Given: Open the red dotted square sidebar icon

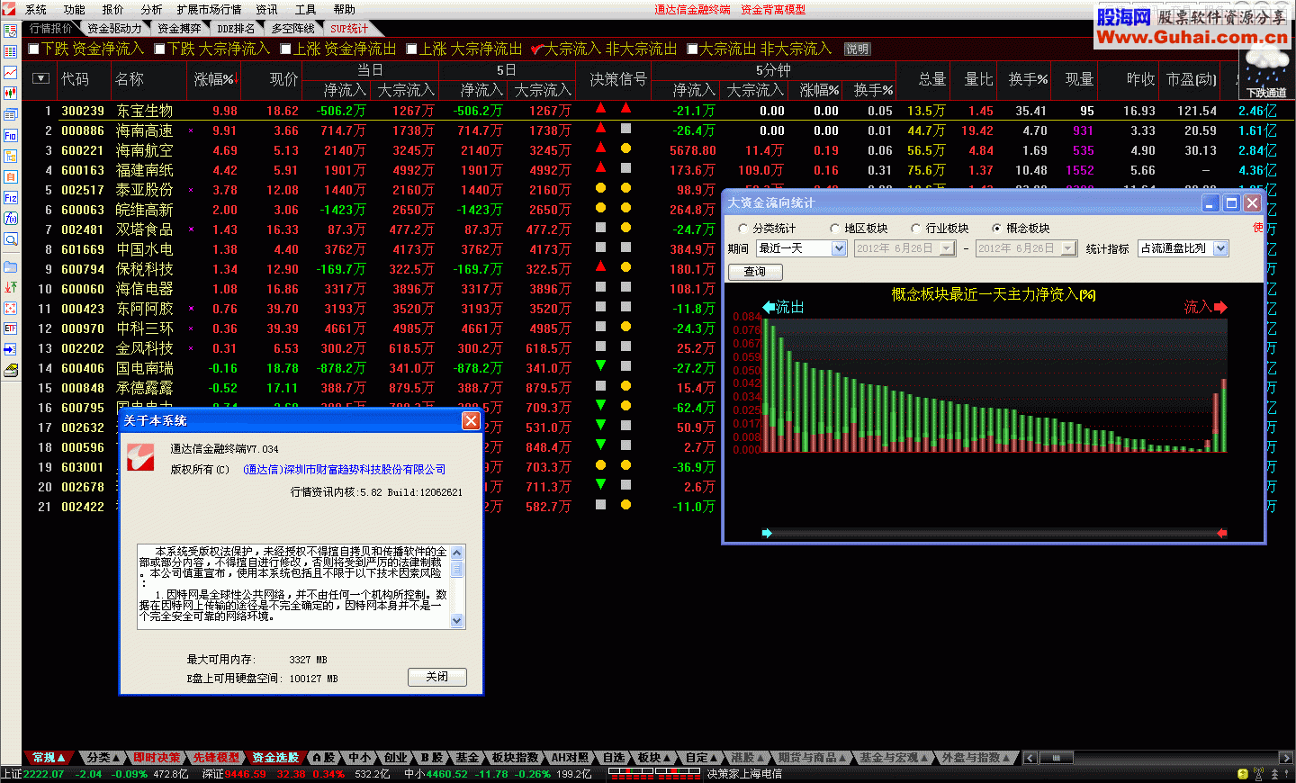Looking at the screenshot, I should pyautogui.click(x=11, y=309).
